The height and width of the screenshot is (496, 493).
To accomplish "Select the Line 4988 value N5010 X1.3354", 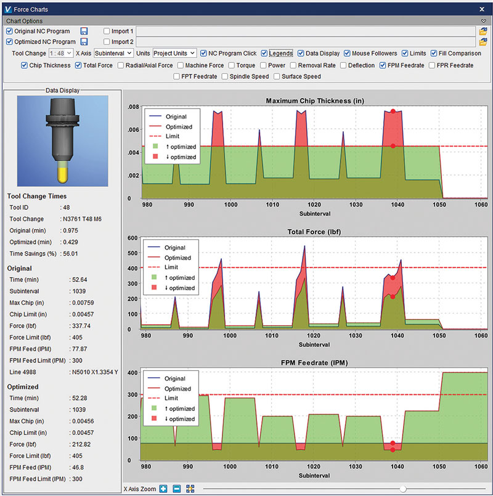I will pyautogui.click(x=95, y=372).
